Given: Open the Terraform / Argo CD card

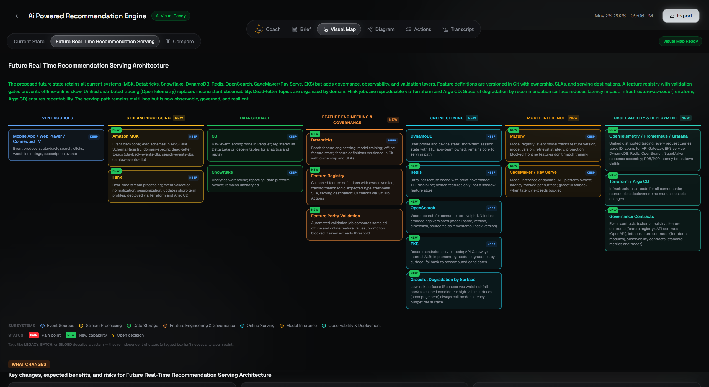Looking at the screenshot, I should pos(653,190).
